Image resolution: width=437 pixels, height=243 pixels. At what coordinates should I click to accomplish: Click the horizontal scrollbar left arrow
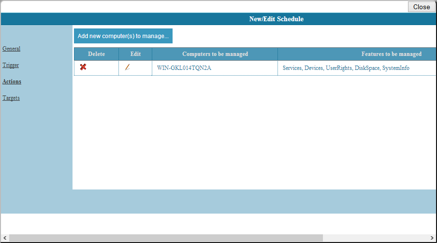[x=5, y=238]
